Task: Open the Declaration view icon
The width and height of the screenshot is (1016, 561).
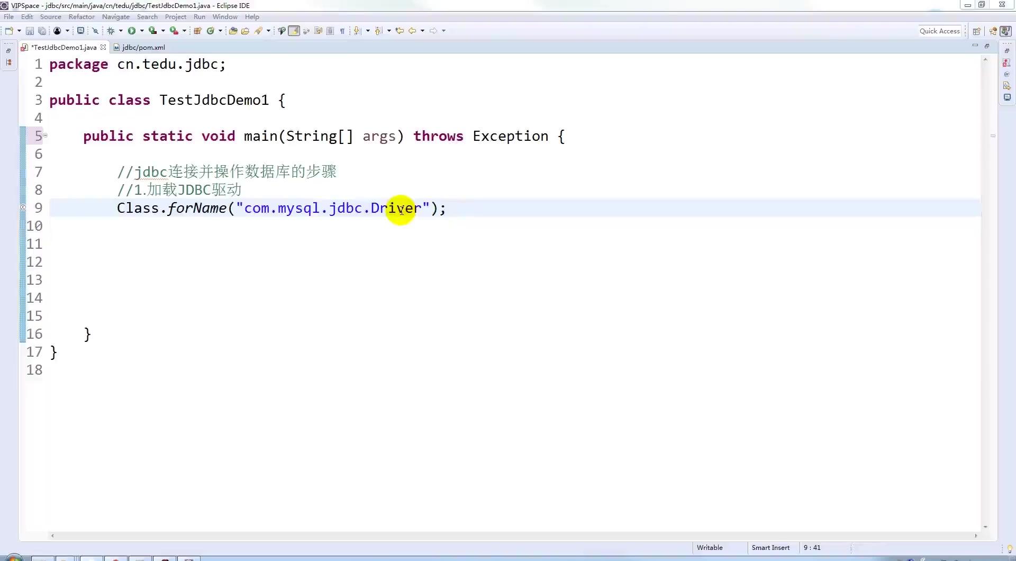Action: click(1006, 86)
